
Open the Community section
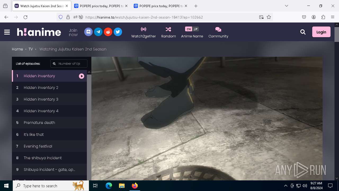click(218, 32)
